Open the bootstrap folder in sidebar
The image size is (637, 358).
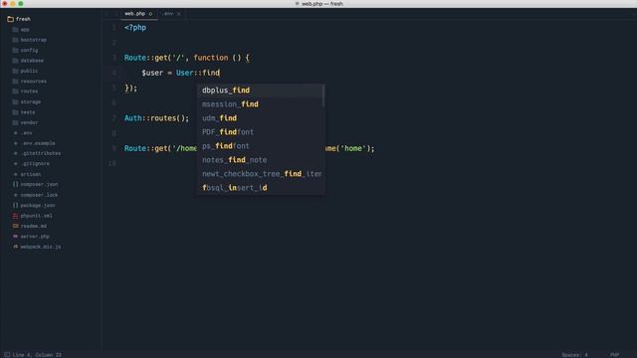pyautogui.click(x=33, y=40)
